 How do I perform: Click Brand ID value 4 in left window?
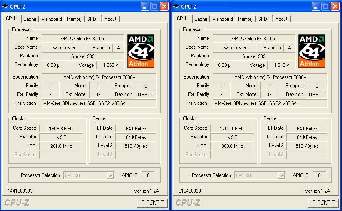tap(118, 48)
